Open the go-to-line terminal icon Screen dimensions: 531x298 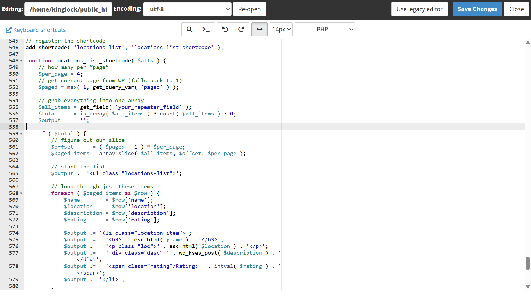[x=206, y=29]
